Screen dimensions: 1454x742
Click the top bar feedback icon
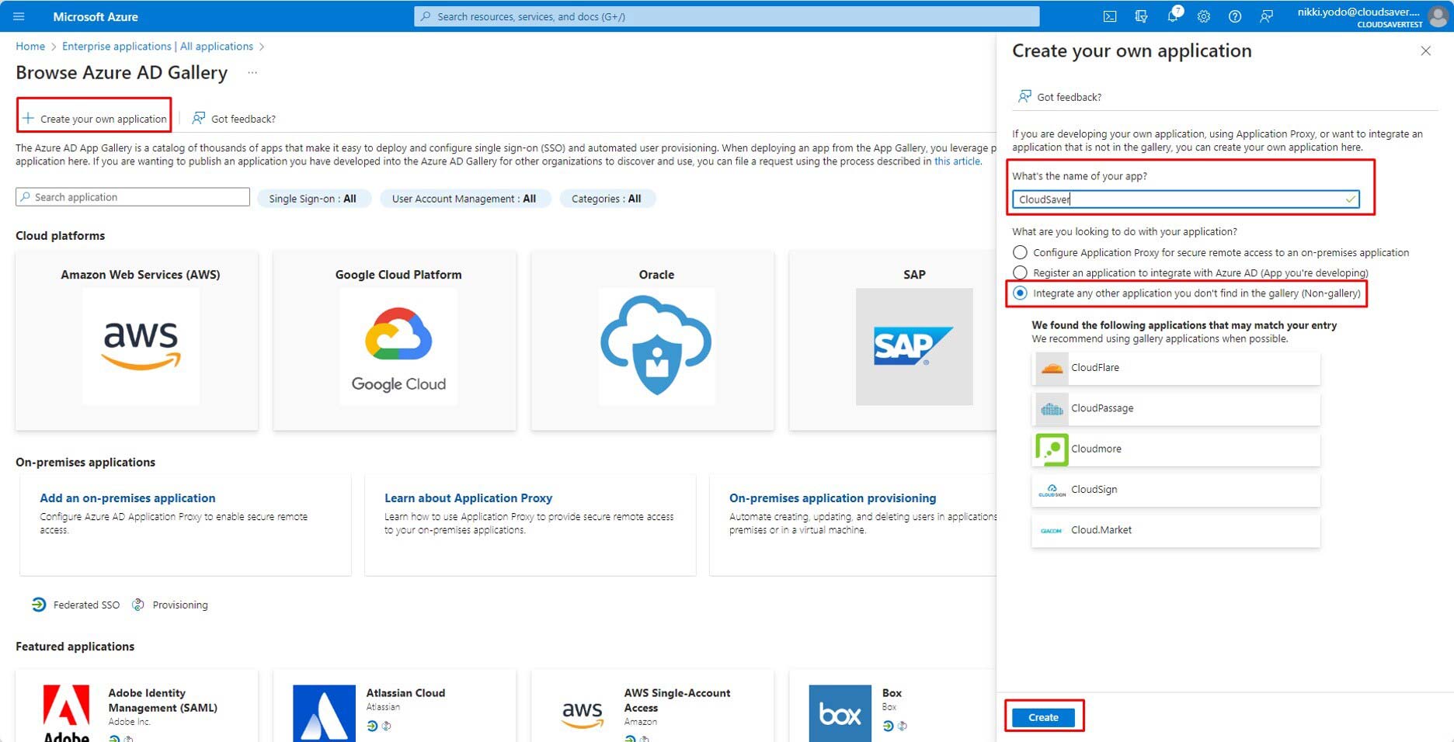(x=1266, y=16)
